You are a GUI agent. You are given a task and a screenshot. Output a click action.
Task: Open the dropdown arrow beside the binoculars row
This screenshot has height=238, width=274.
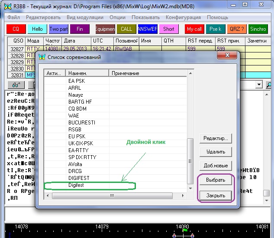[259, 85]
